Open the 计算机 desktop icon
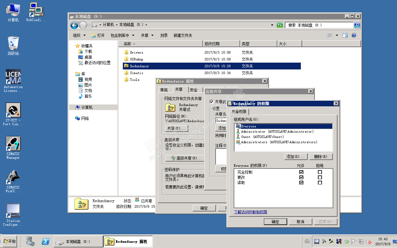 [13, 12]
